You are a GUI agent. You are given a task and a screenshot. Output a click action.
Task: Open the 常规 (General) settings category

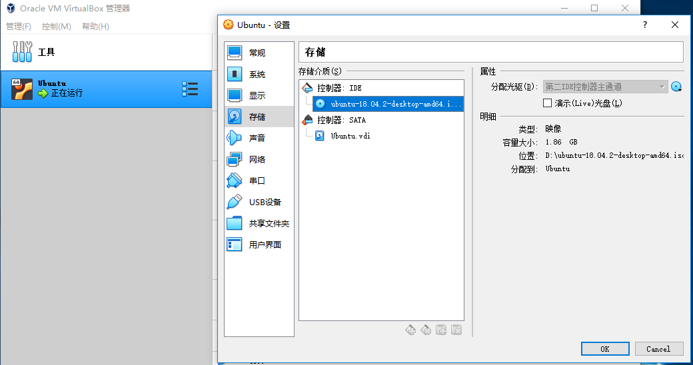point(259,53)
